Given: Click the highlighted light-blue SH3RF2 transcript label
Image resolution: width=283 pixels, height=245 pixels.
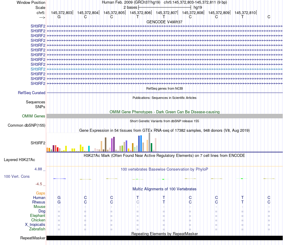Looking at the screenshot, I should pos(38,69).
